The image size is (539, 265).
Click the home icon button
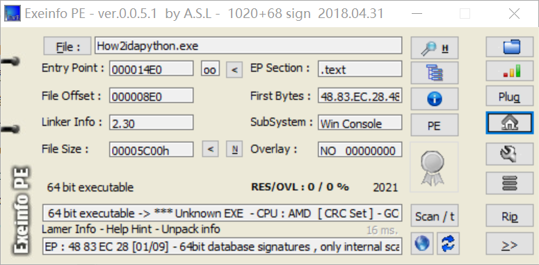pos(510,123)
